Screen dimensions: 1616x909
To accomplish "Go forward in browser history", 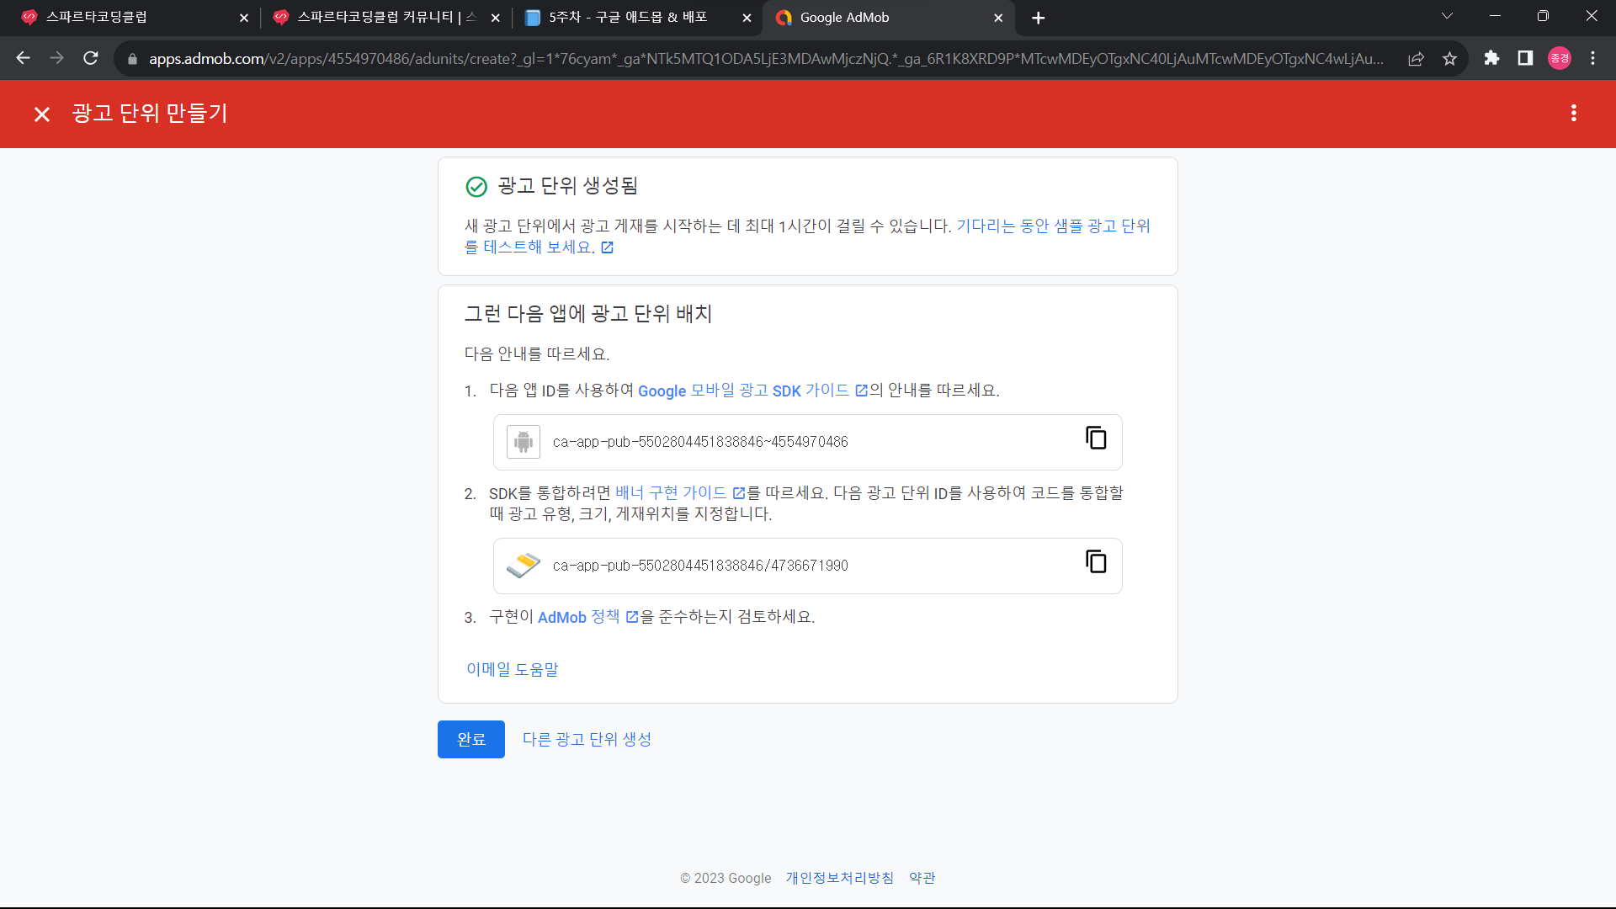I will [x=57, y=58].
